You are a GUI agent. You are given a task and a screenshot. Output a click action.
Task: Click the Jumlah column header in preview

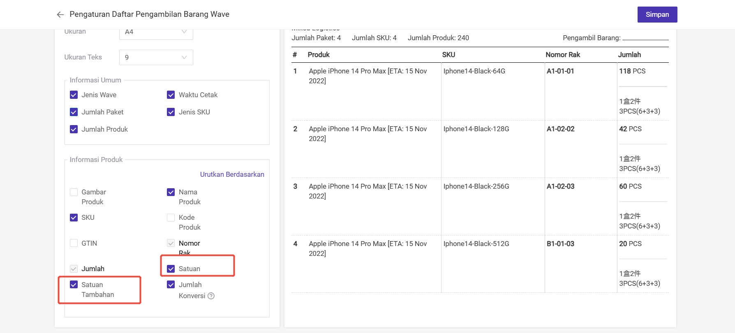pos(629,55)
